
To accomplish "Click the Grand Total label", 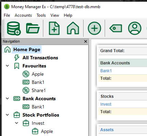I will tap(112, 51).
